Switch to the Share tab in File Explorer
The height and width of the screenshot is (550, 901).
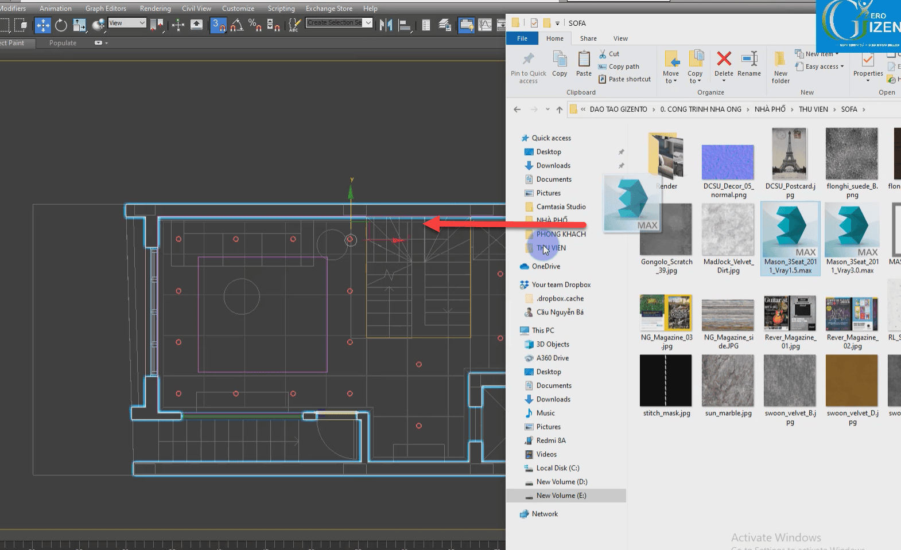coord(588,38)
